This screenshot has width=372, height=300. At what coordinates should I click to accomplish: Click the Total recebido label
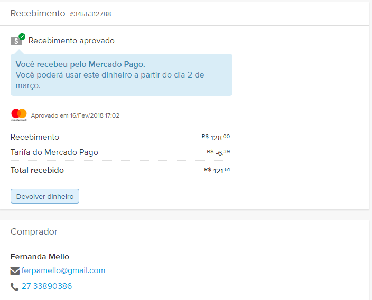(x=37, y=170)
